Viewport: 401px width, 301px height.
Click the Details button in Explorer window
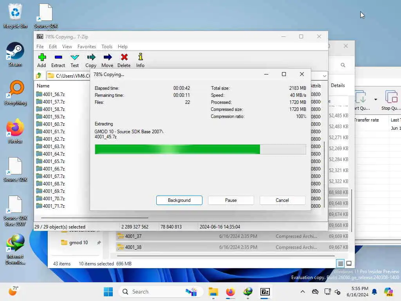(338, 85)
